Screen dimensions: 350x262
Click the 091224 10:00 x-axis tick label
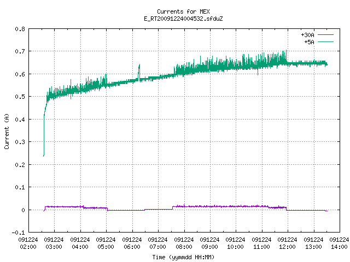tap(235, 243)
